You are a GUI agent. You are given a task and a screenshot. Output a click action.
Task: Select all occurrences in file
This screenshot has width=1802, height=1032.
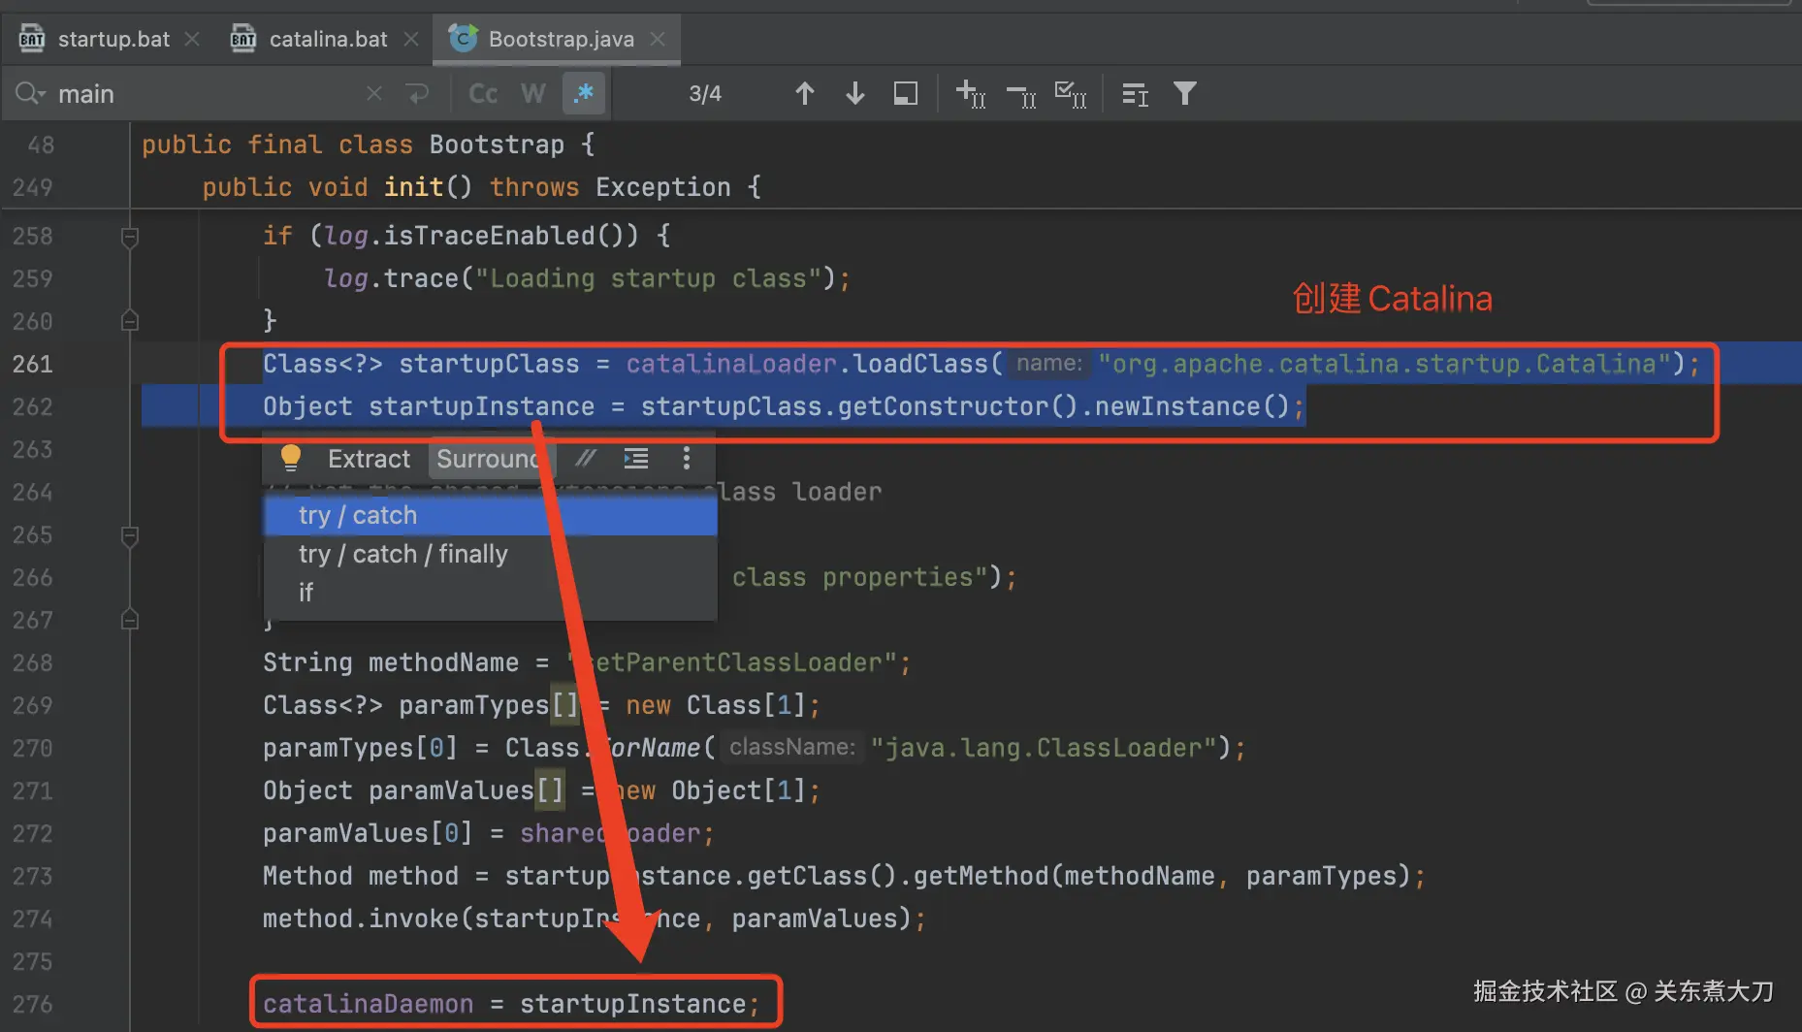pyautogui.click(x=1071, y=94)
